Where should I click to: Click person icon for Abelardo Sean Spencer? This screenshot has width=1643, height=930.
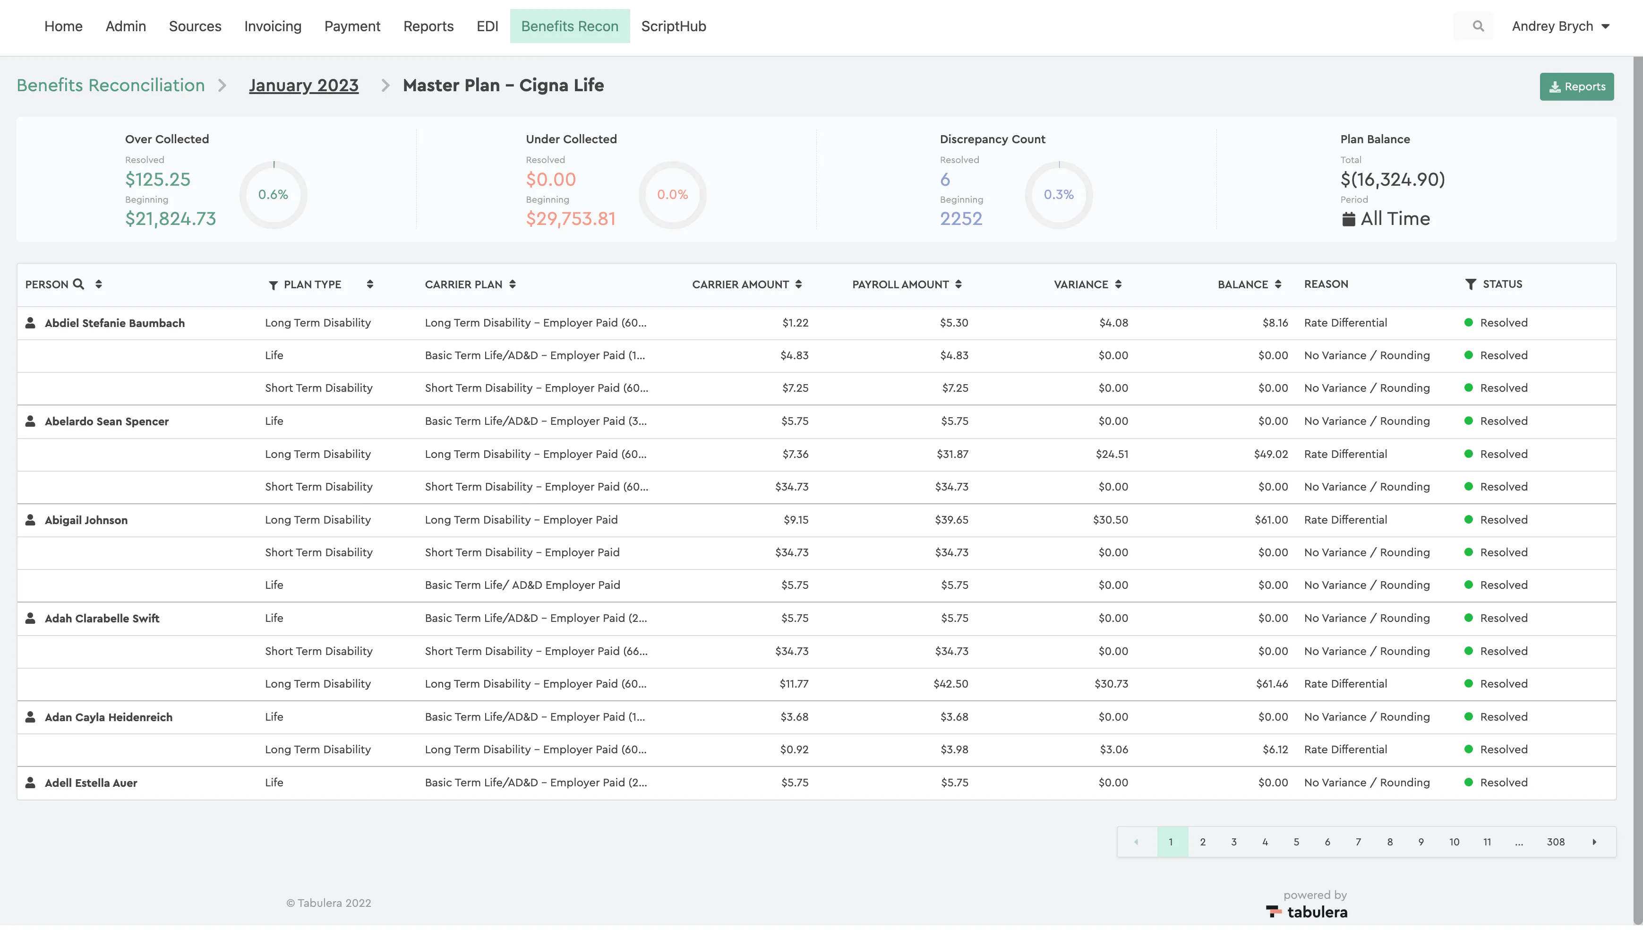[x=30, y=421]
